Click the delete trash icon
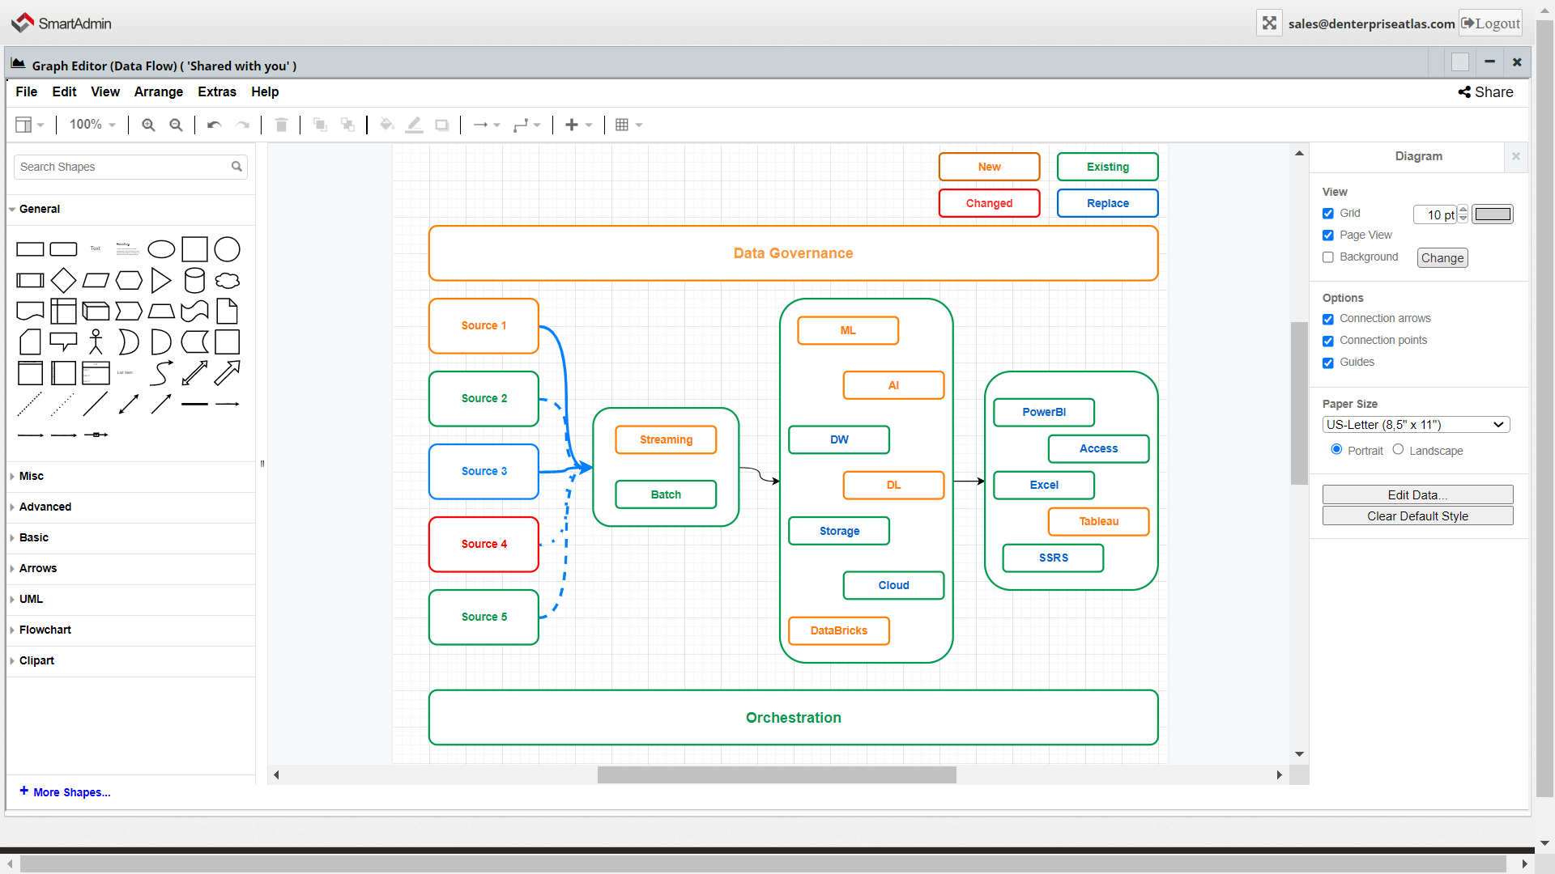 coord(281,125)
